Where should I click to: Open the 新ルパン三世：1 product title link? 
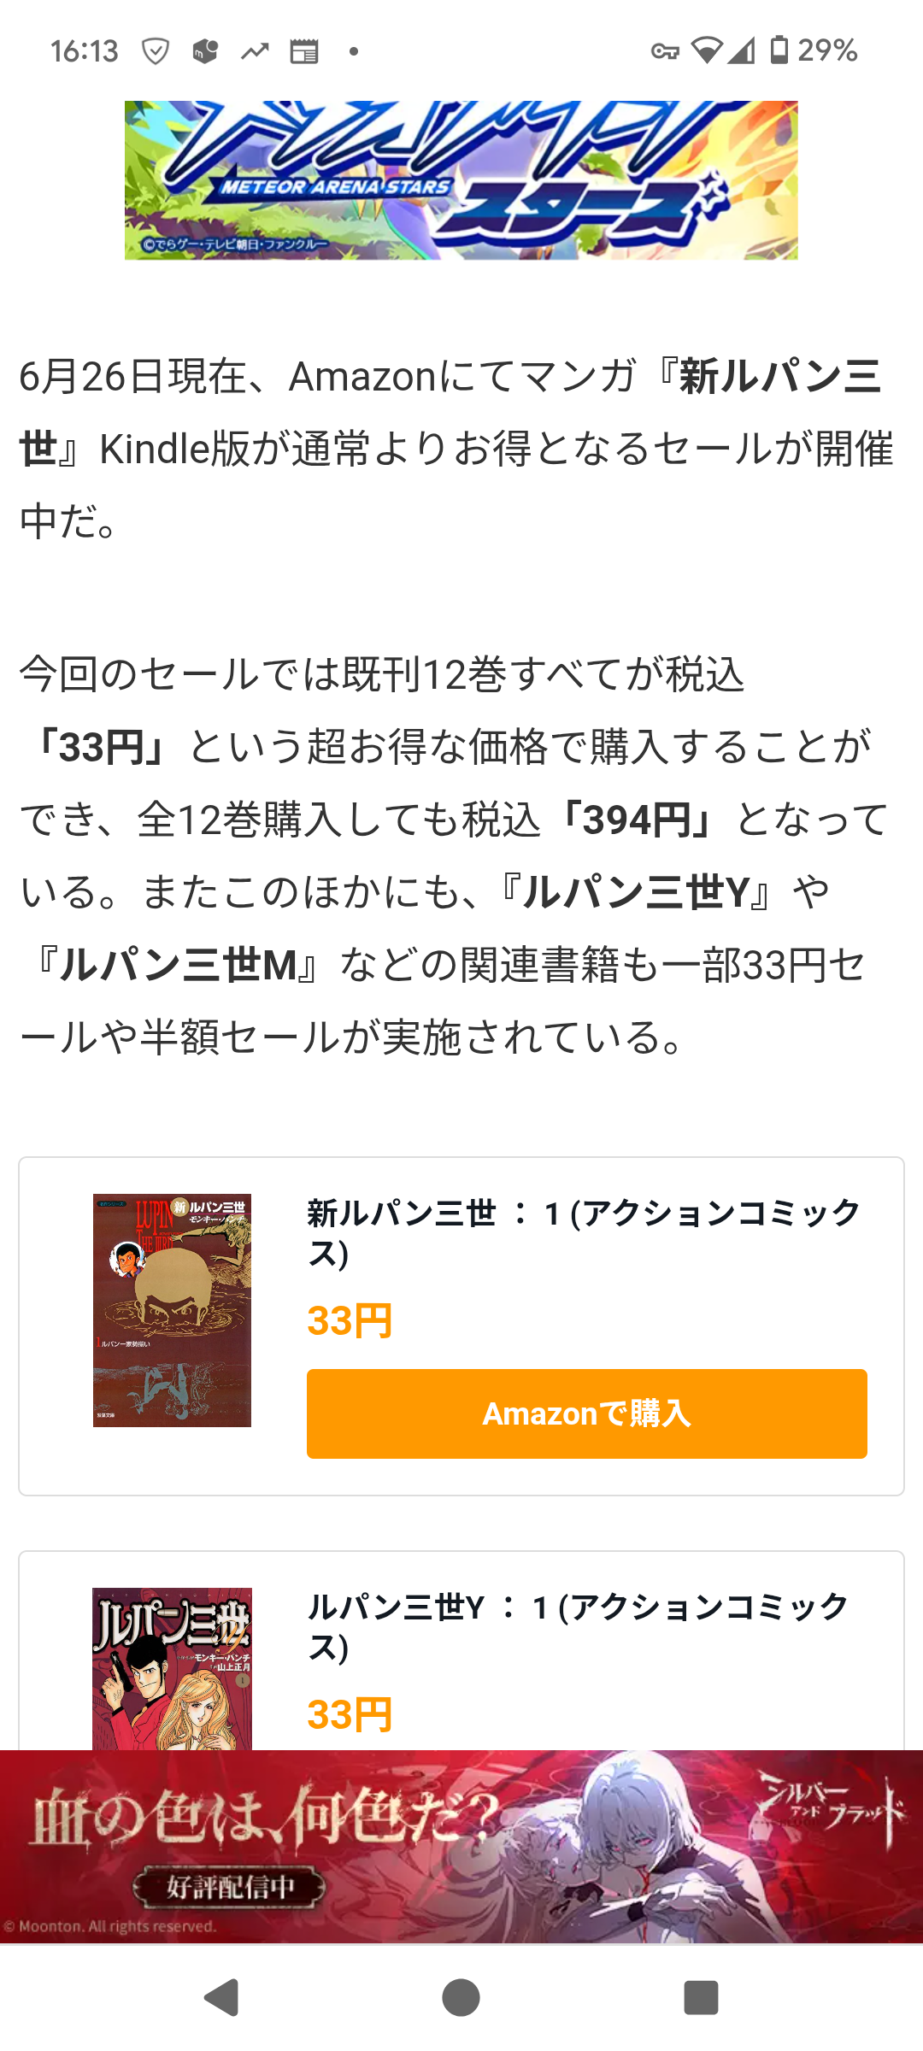click(x=584, y=1232)
